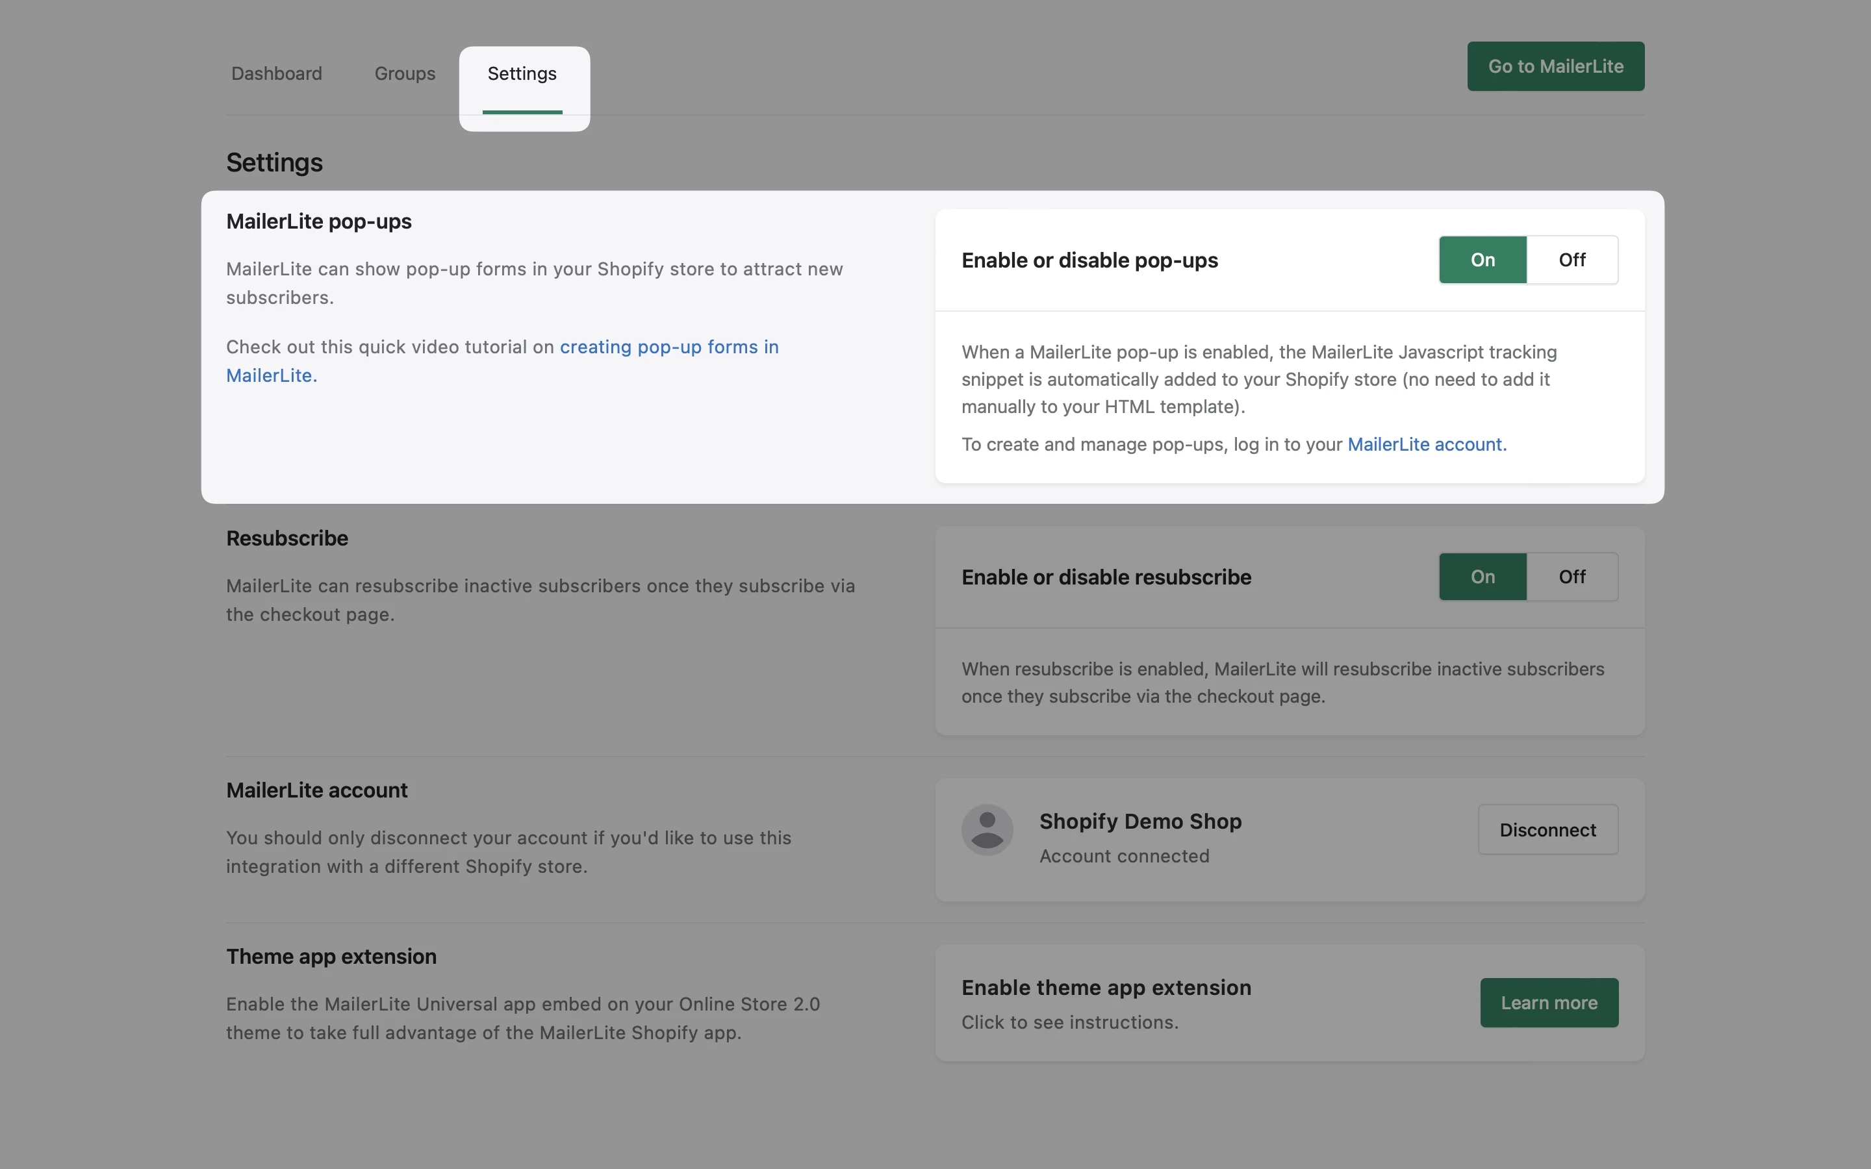Switch resubscribe toggle to Off
1871x1169 pixels.
[x=1572, y=577]
